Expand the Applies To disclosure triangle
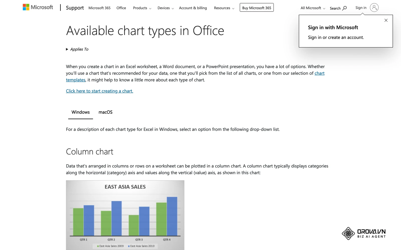The height and width of the screenshot is (250, 401). (67, 49)
